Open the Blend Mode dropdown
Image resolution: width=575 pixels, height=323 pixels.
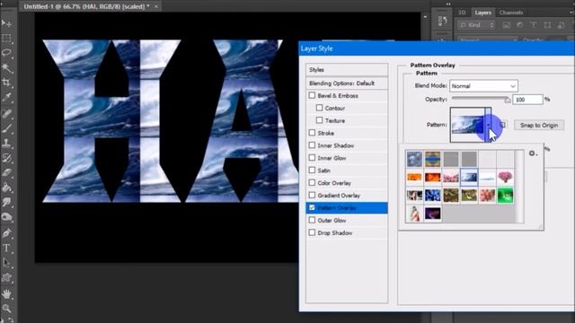click(483, 86)
